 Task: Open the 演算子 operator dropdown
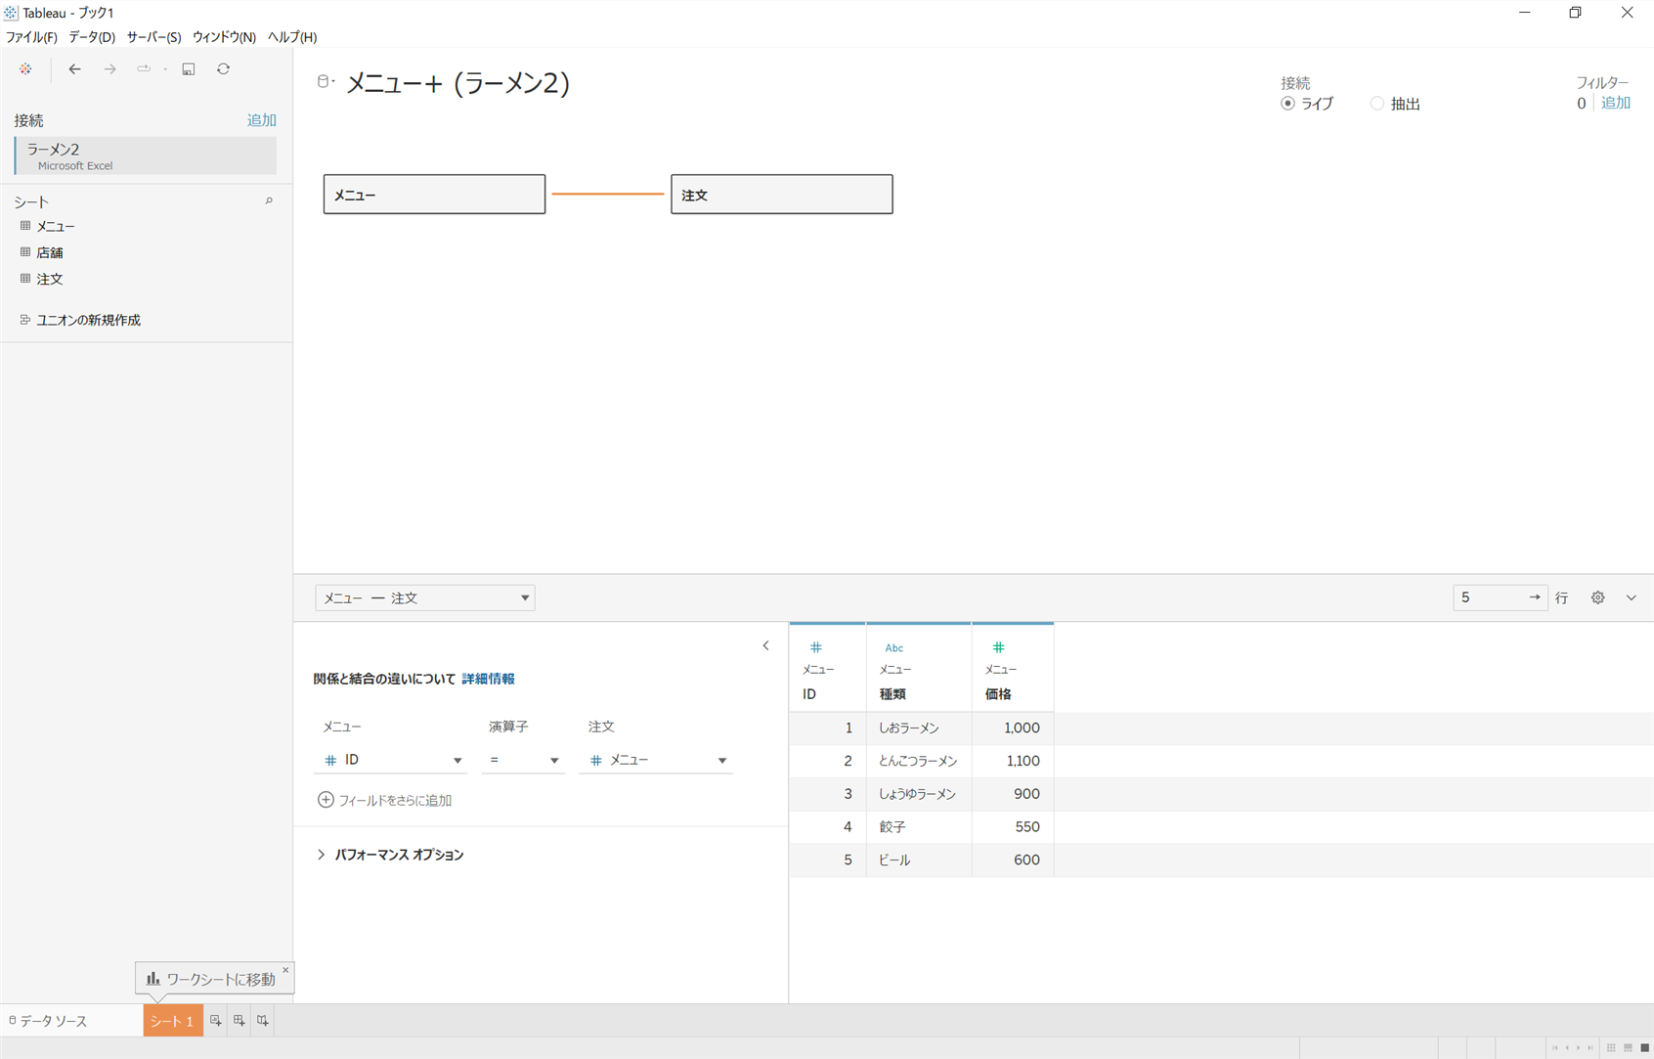552,760
